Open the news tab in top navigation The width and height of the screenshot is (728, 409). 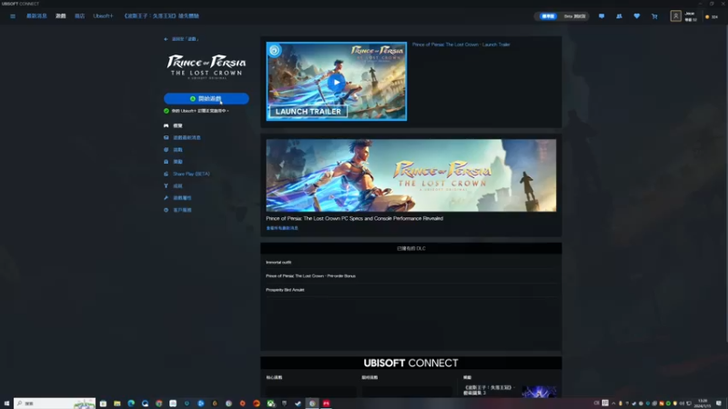36,16
